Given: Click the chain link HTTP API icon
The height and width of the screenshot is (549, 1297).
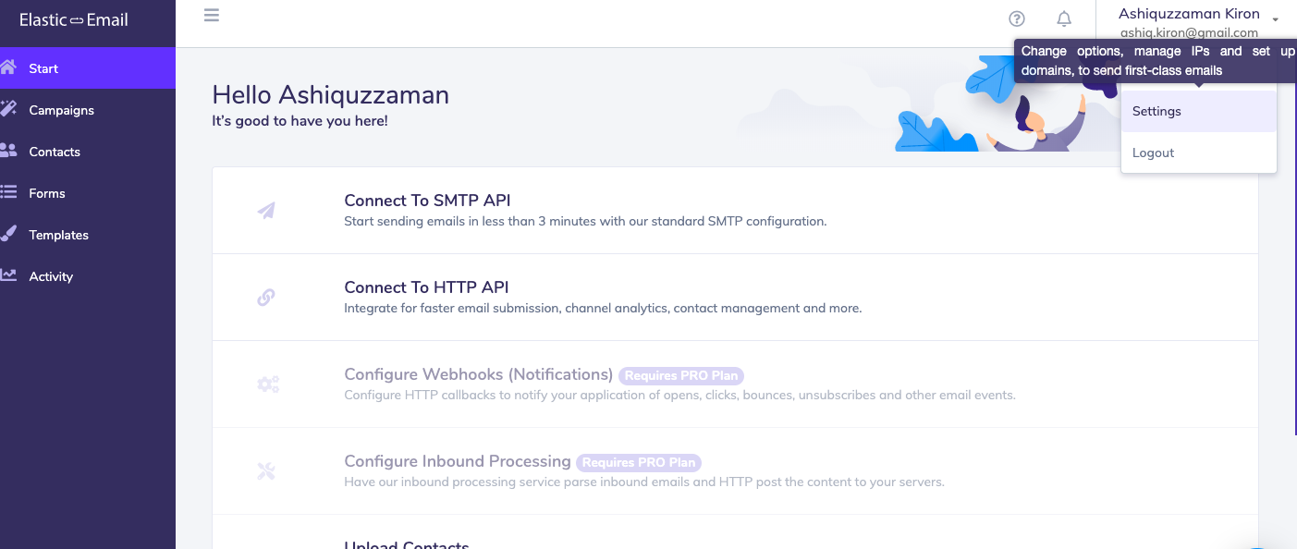Looking at the screenshot, I should pyautogui.click(x=266, y=298).
